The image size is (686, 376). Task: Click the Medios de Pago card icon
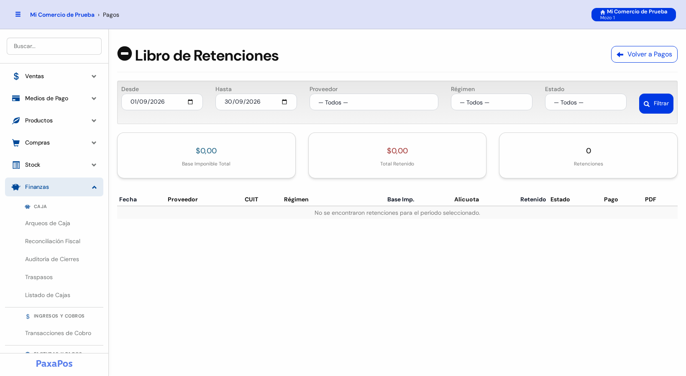(x=16, y=98)
